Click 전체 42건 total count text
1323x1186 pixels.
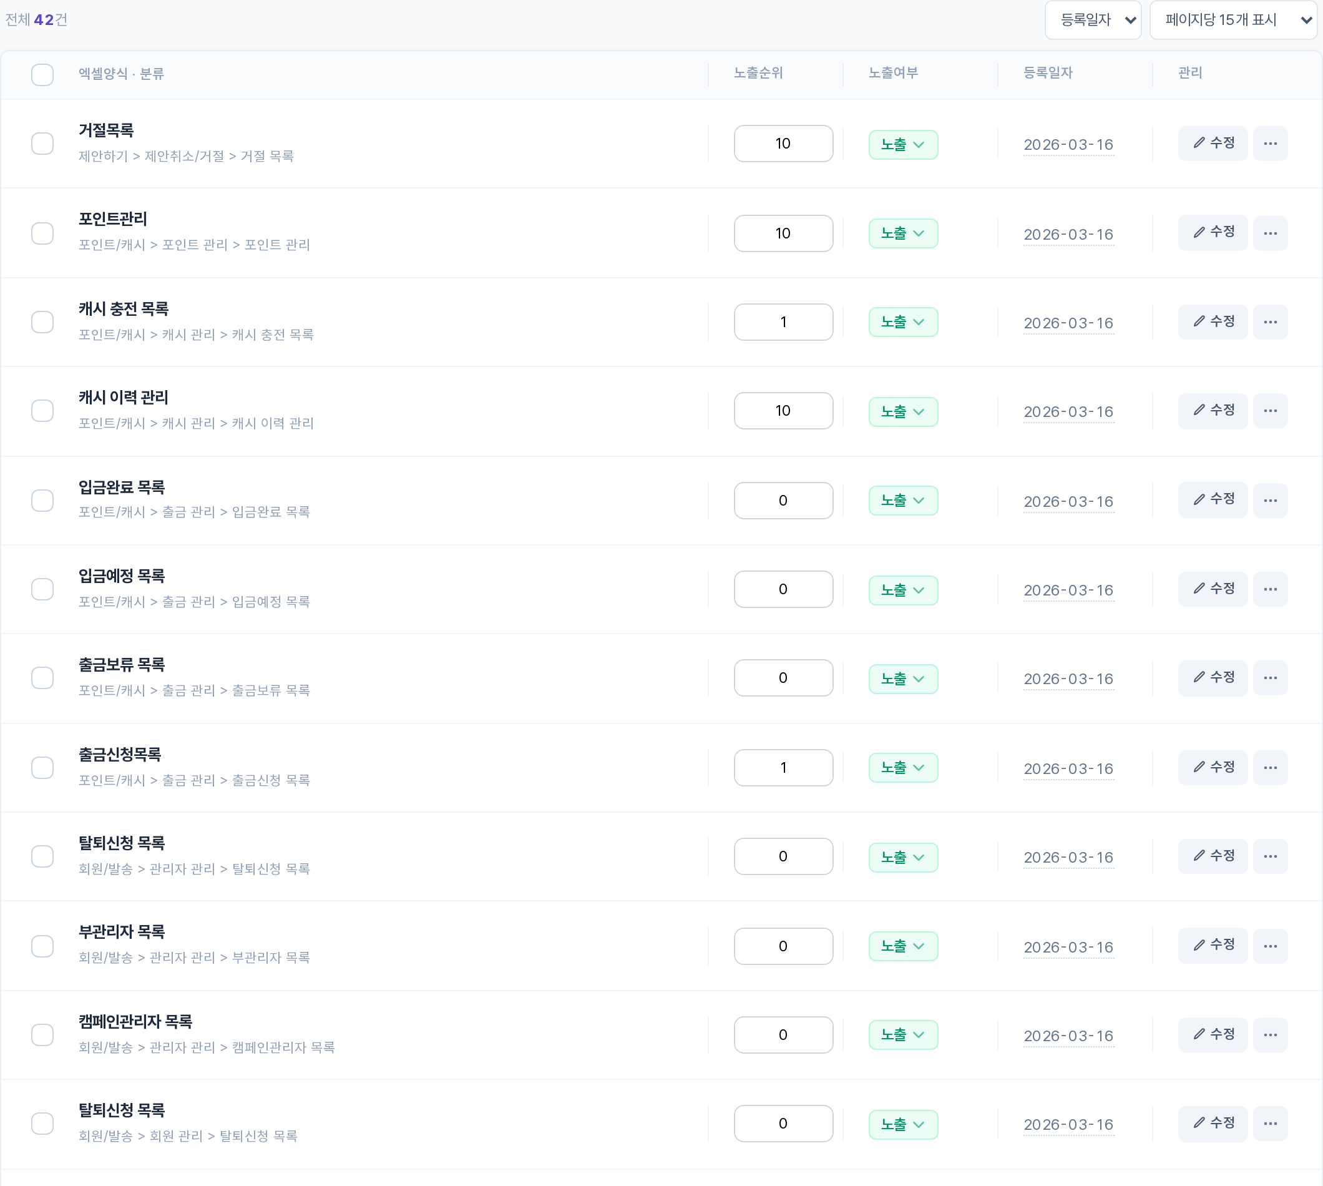(x=36, y=19)
